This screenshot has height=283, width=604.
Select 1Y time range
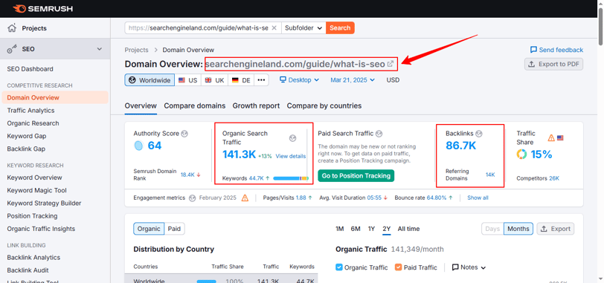pyautogui.click(x=371, y=229)
